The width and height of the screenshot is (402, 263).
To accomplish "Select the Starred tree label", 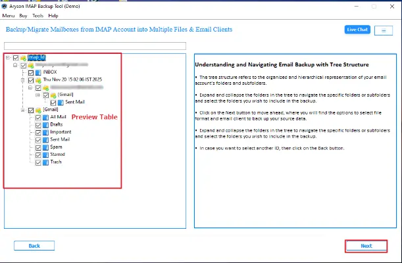I will click(x=57, y=155).
